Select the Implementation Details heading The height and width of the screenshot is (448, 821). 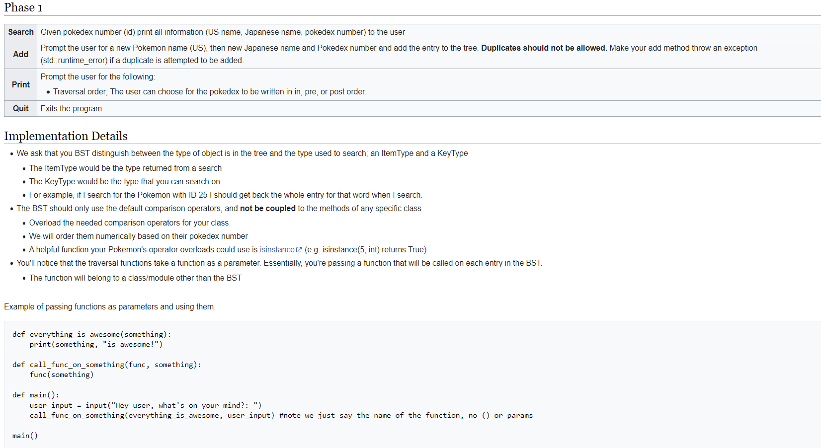(66, 135)
